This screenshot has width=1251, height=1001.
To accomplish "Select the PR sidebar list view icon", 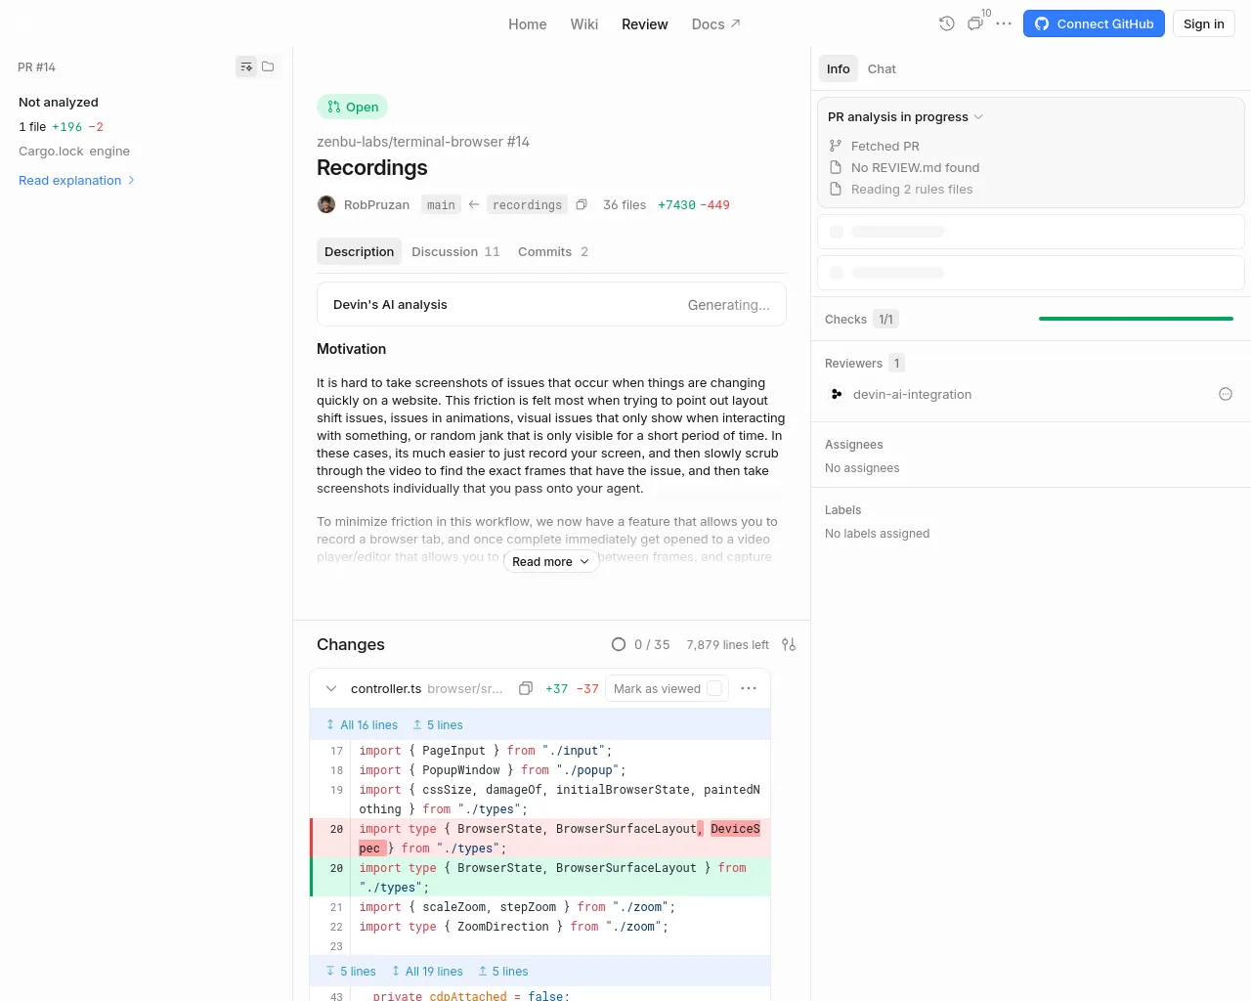I will pos(246,66).
